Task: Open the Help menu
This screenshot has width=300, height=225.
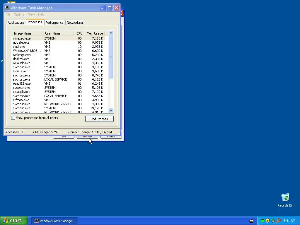Action: click(41, 14)
